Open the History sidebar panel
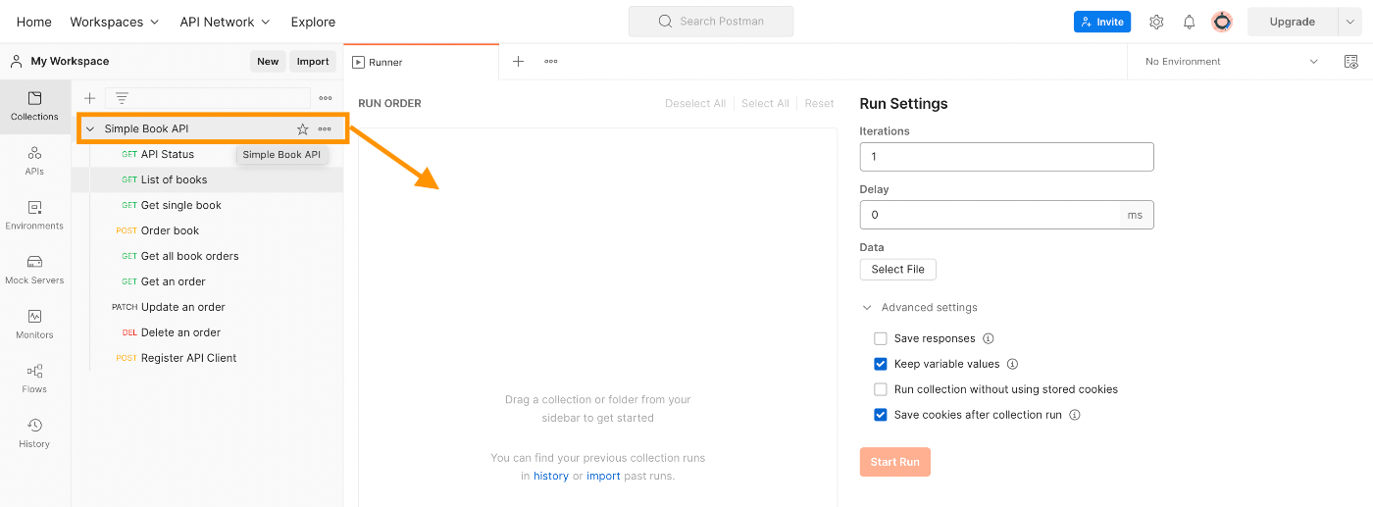 pyautogui.click(x=34, y=433)
